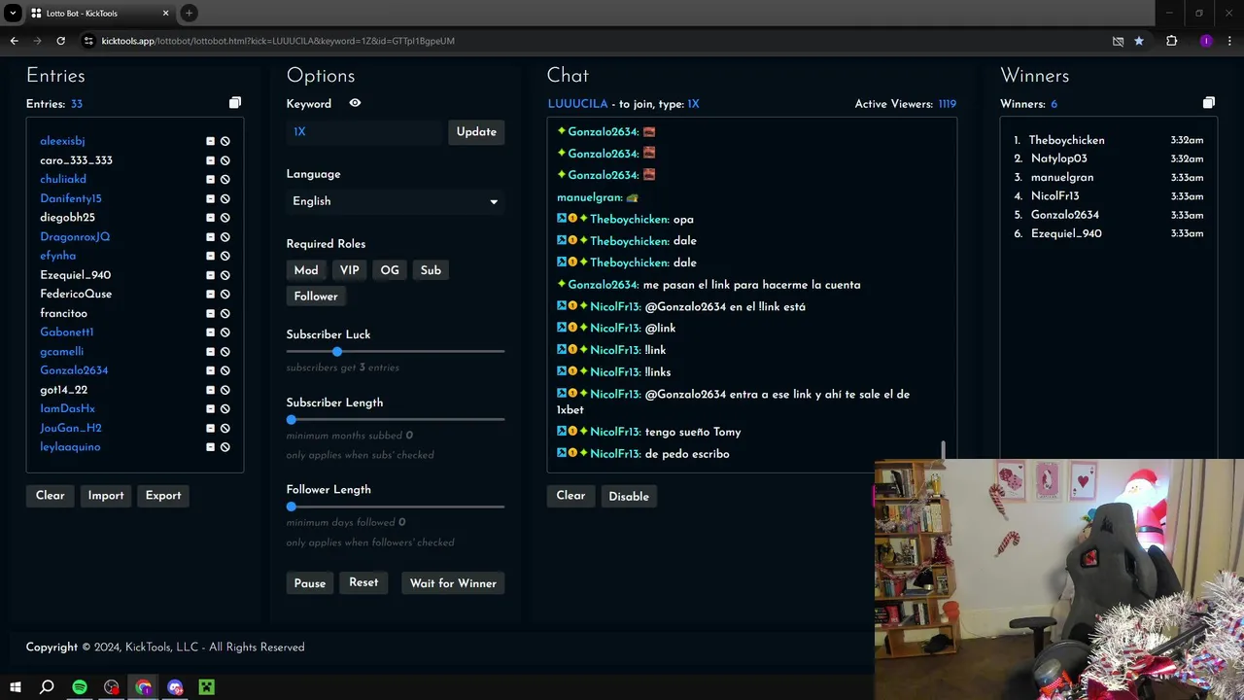The image size is (1244, 700).
Task: Export entries
Action: point(163,496)
